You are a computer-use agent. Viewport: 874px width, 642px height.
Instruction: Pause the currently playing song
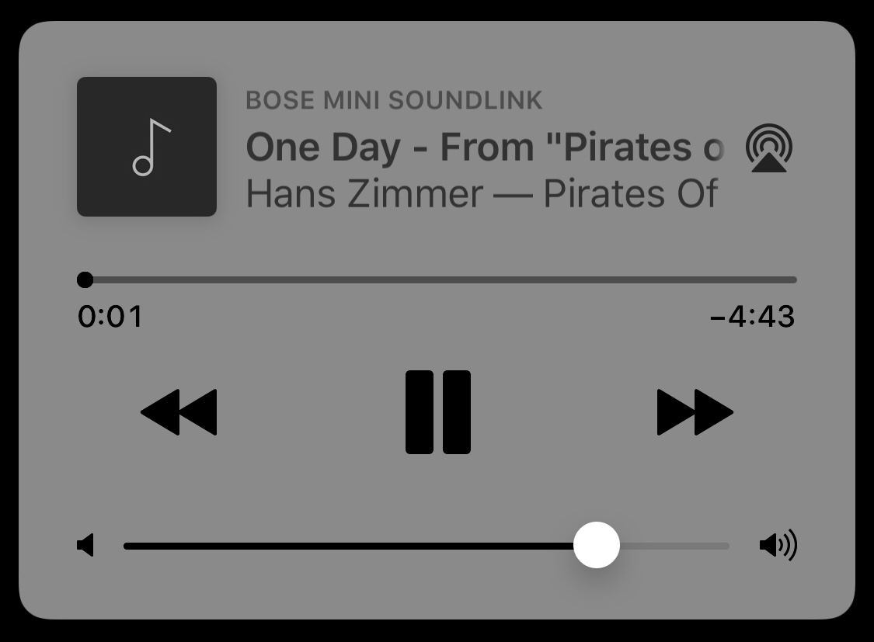(x=438, y=412)
